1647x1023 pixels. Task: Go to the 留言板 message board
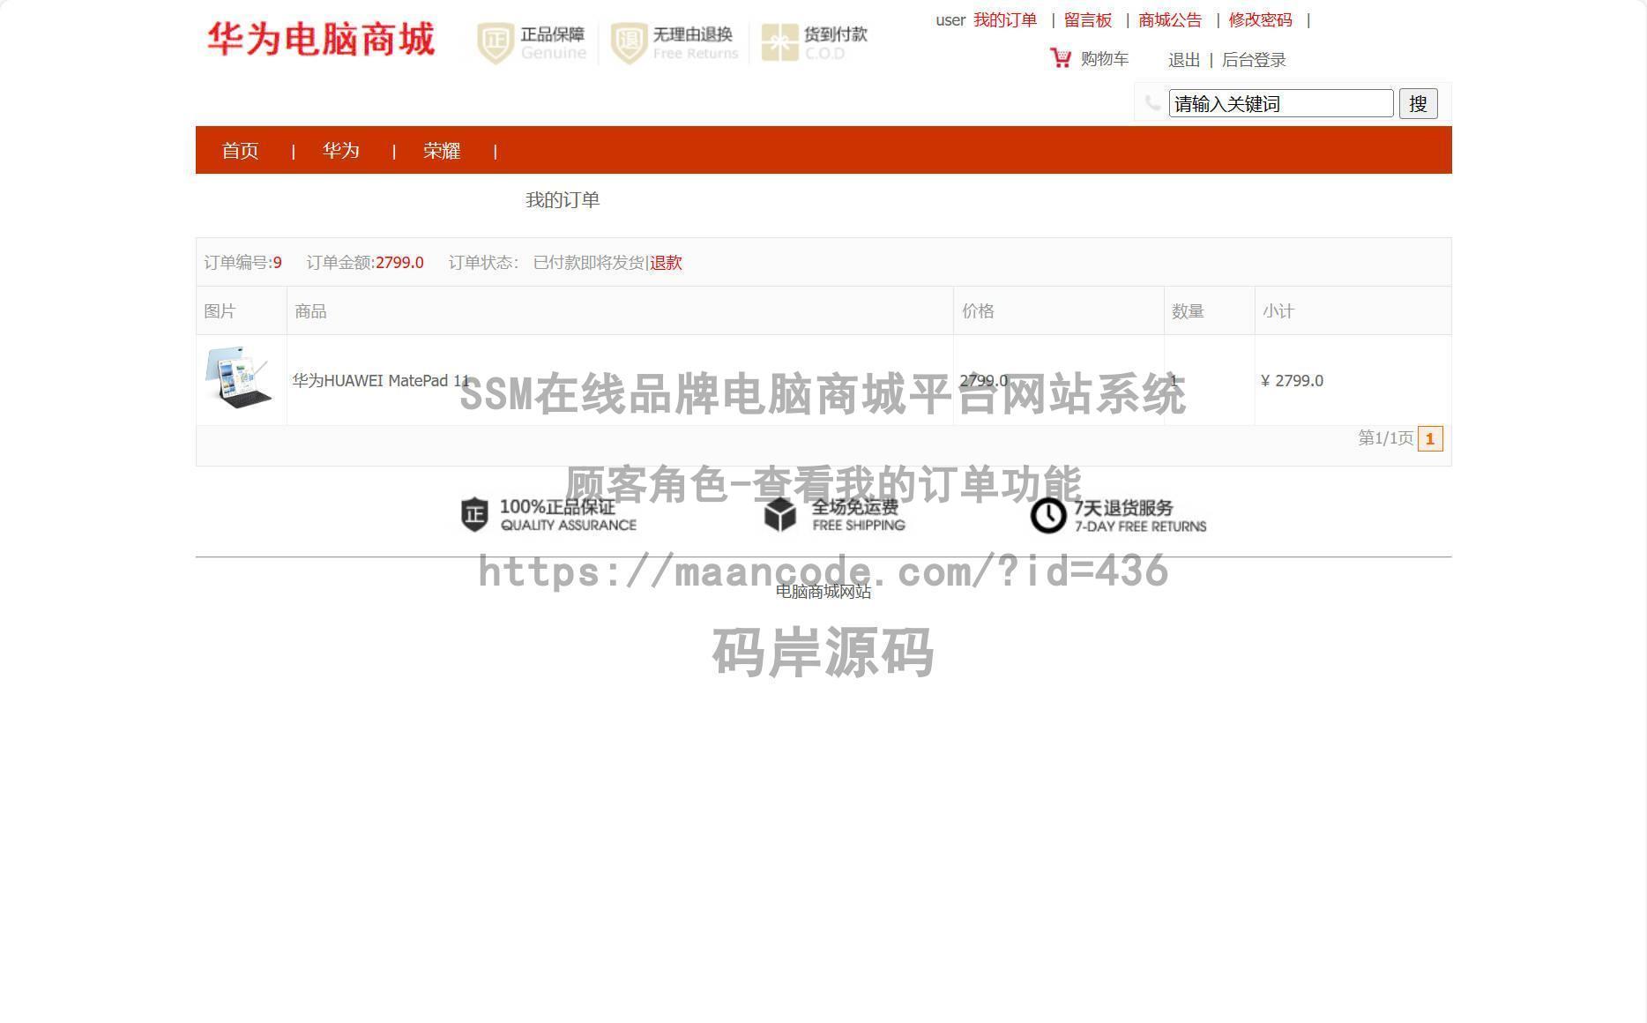1088,20
